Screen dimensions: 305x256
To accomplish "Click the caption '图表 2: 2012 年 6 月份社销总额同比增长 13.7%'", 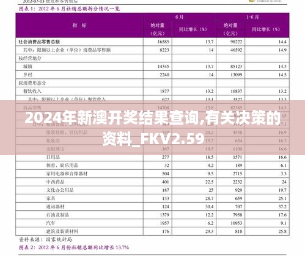I will point(74,247).
